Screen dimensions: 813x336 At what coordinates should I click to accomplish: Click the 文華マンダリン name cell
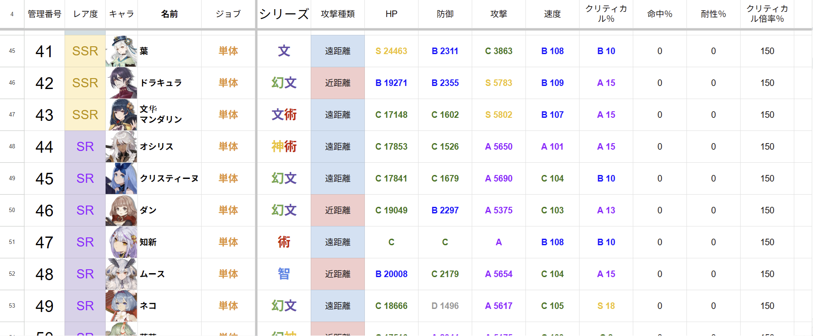[x=169, y=115]
